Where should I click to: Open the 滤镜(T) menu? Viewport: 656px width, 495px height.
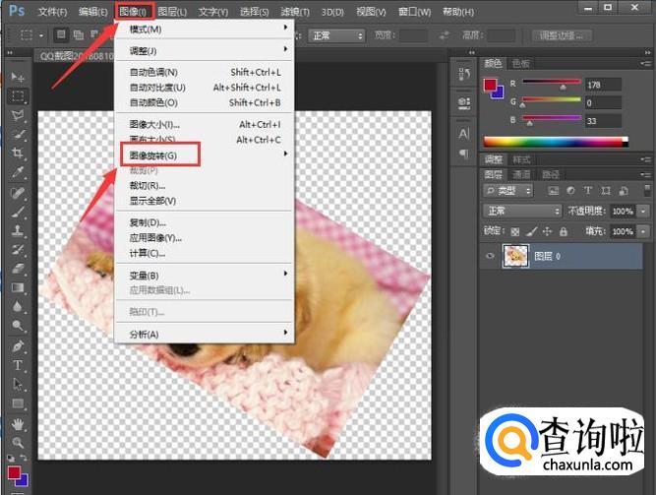[x=295, y=12]
